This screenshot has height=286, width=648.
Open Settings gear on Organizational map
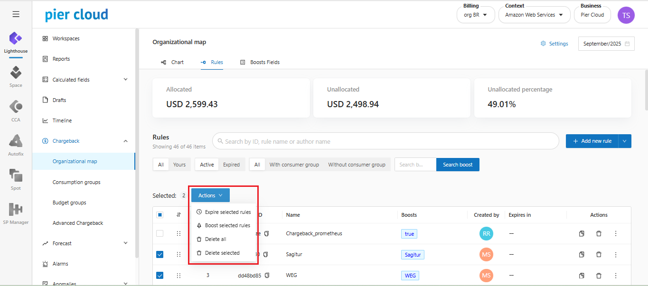554,44
